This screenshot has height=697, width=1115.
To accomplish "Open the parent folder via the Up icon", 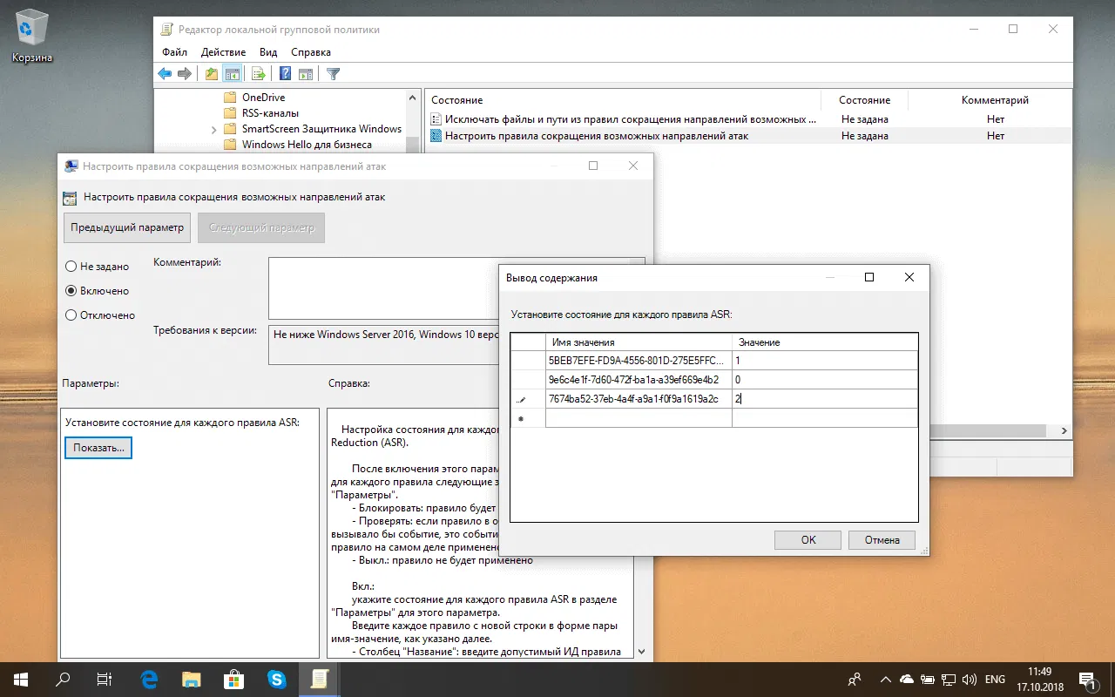I will (210, 73).
